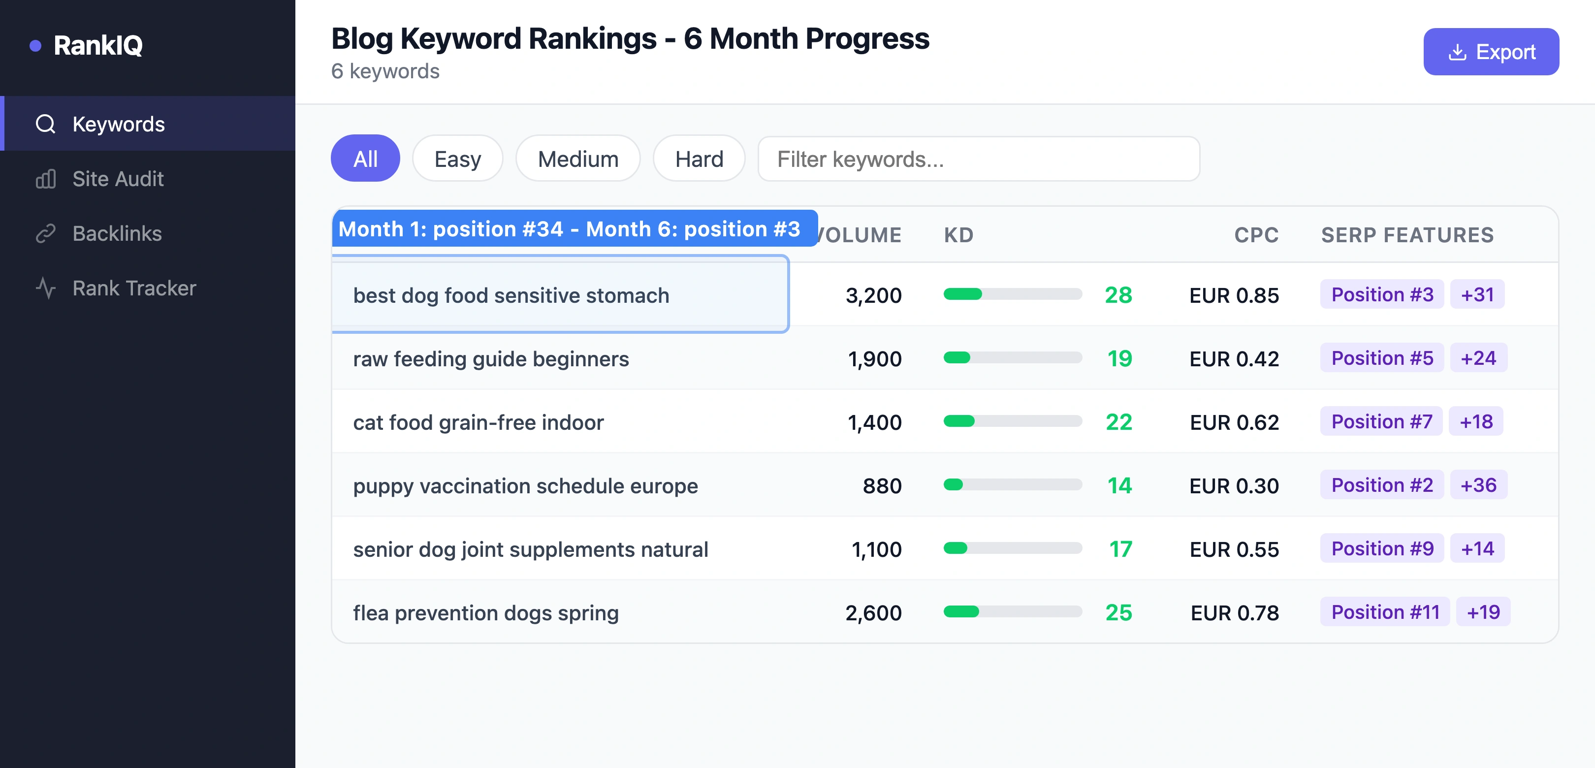Activate the Hard difficulty filter
1595x768 pixels.
pos(699,159)
